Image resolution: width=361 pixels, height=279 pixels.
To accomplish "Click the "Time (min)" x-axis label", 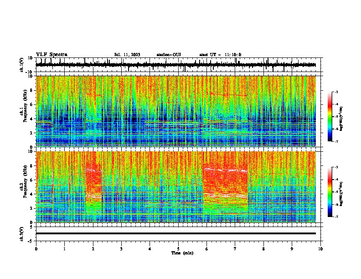I will coord(182,253).
